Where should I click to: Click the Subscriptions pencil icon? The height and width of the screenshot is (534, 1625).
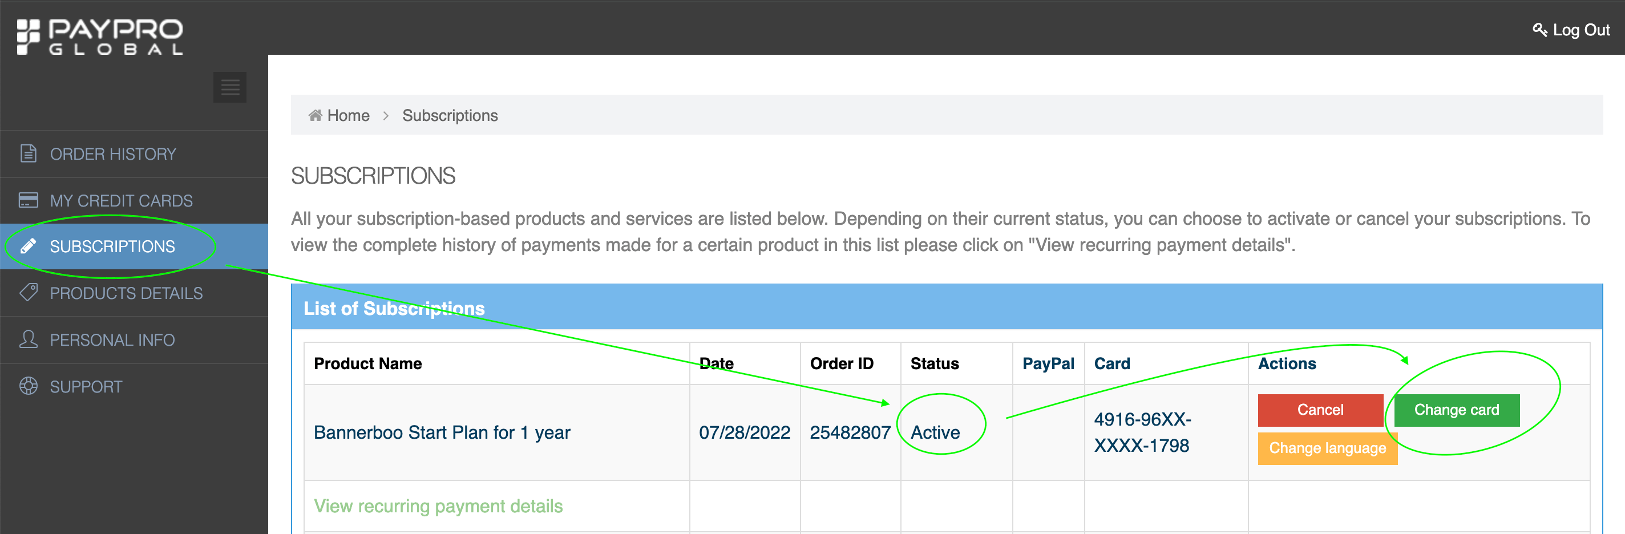click(29, 246)
